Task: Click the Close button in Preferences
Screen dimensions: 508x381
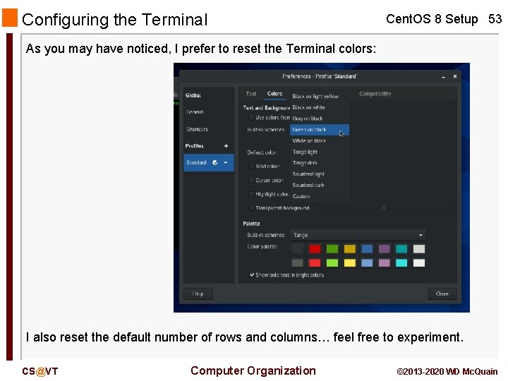Action: coord(442,294)
